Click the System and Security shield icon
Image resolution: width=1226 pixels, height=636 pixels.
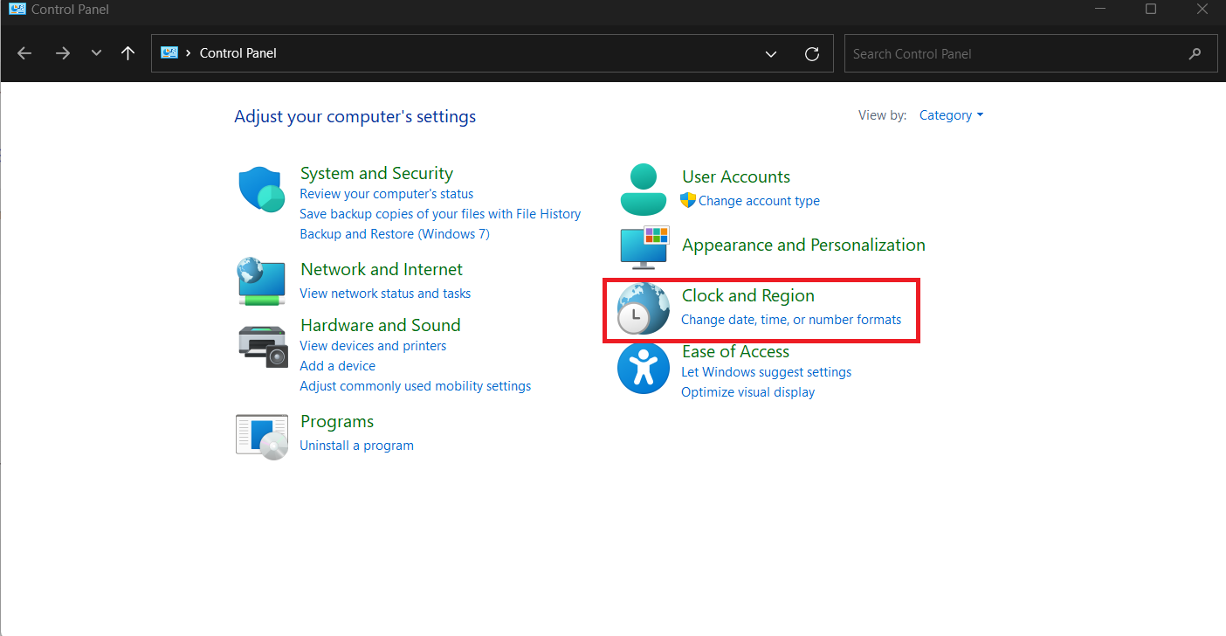tap(262, 190)
